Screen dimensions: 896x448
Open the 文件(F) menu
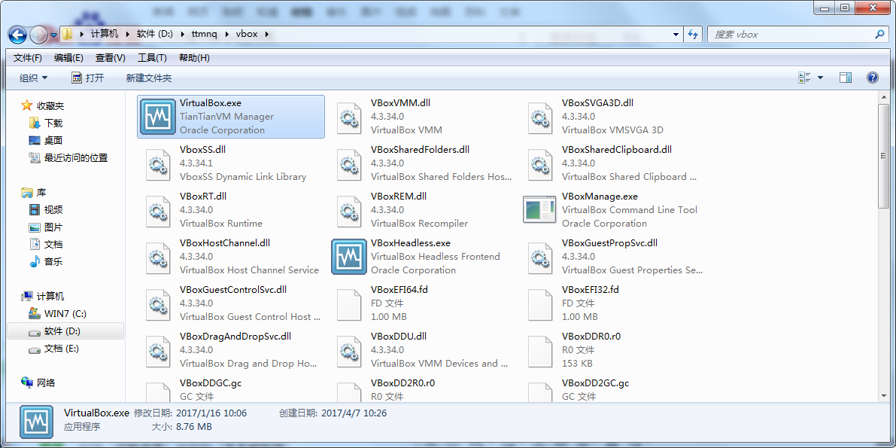pyautogui.click(x=28, y=58)
